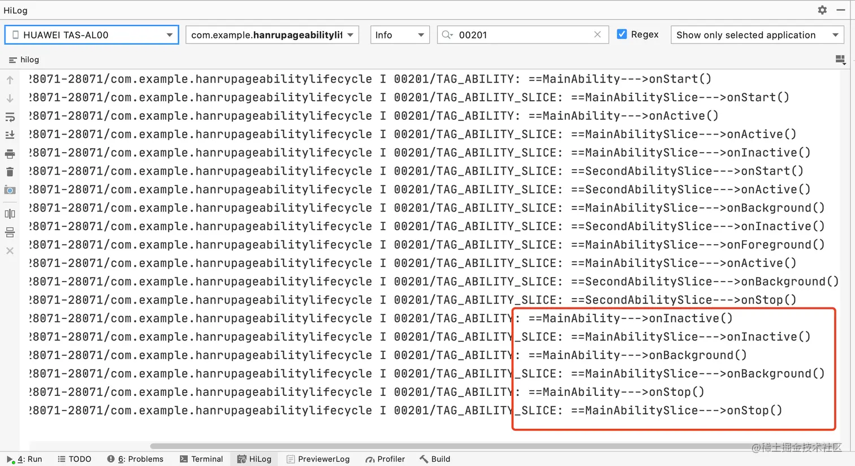Viewport: 855px width, 466px height.
Task: Click hilog tab list icon
Action: click(x=12, y=60)
